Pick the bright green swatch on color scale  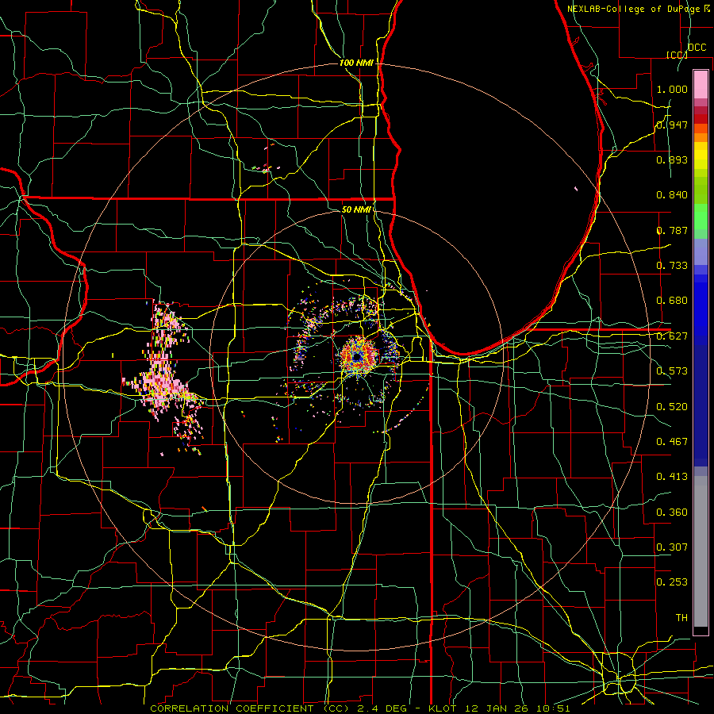click(x=701, y=217)
